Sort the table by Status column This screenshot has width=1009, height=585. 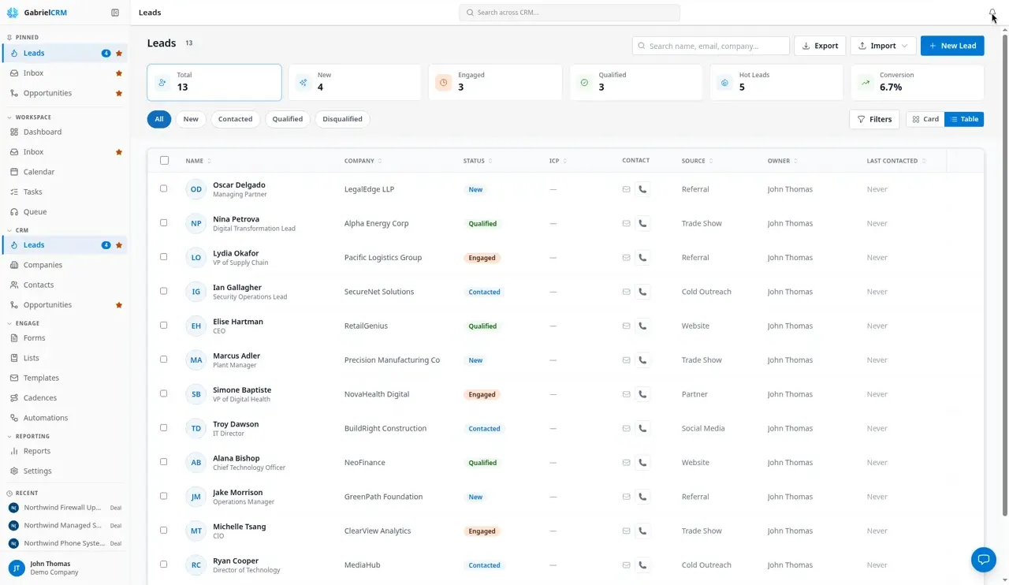click(478, 161)
